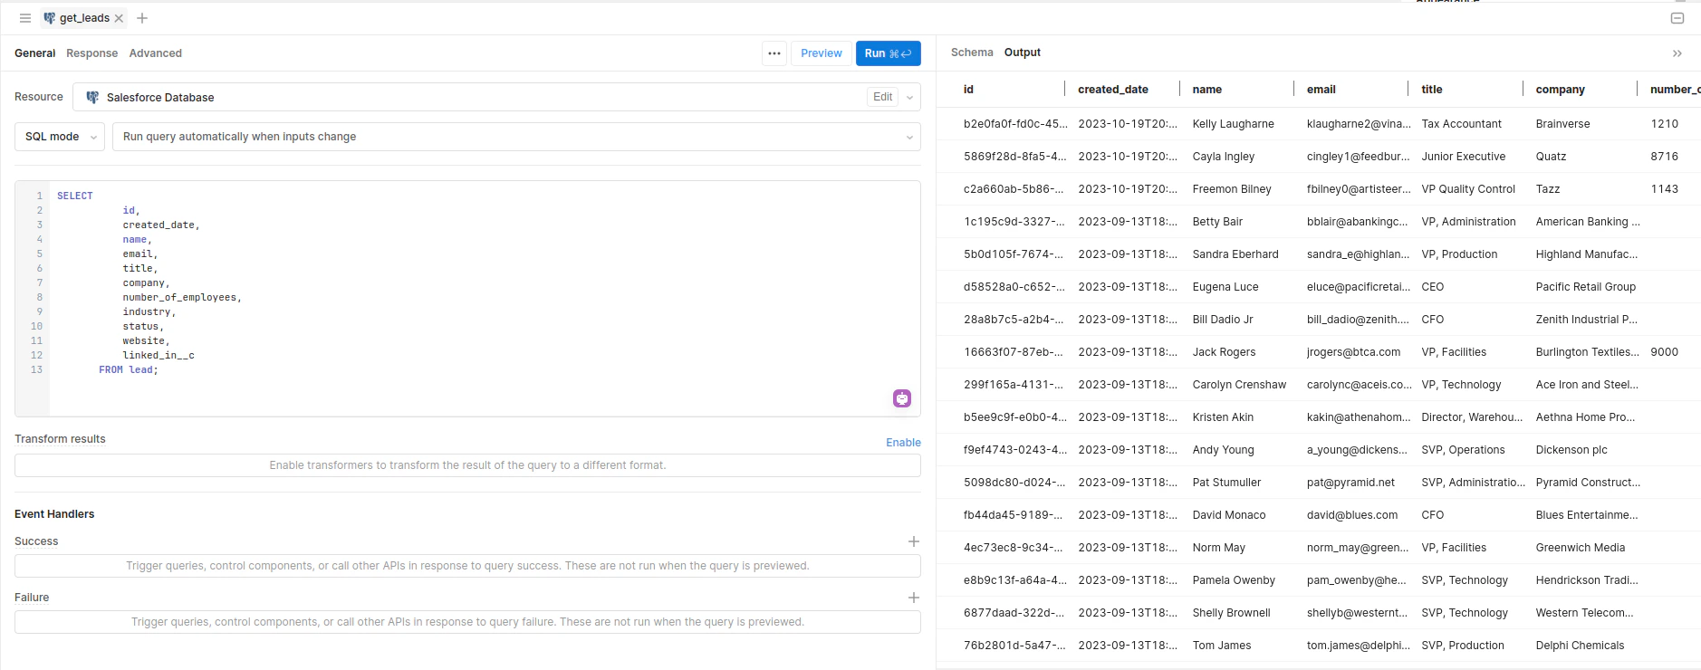Image resolution: width=1701 pixels, height=670 pixels.
Task: Click the Pamela Owenby name cell
Action: point(1234,580)
